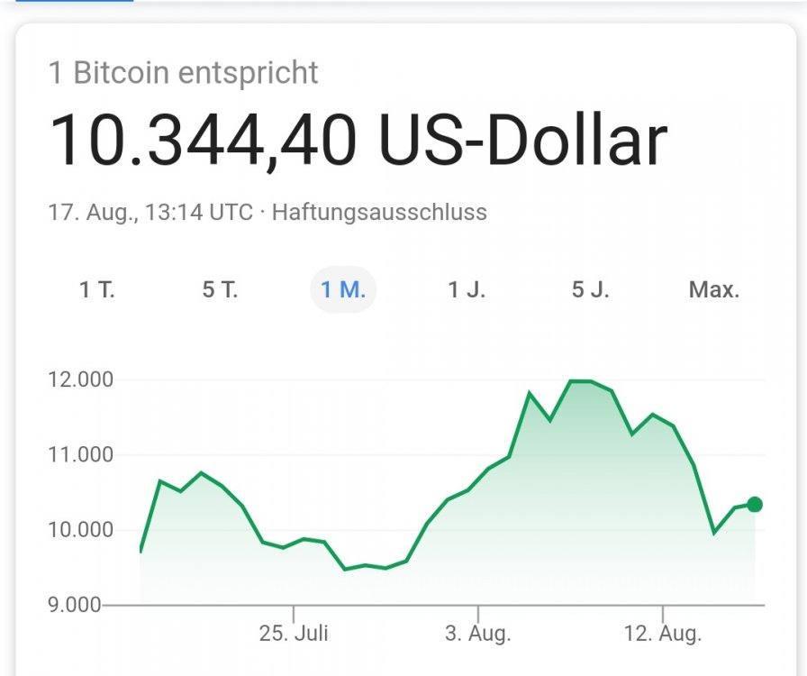
Task: Open the 5 J. price history view
Action: pos(590,290)
